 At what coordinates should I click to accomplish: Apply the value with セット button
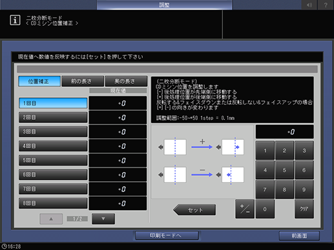194,210
